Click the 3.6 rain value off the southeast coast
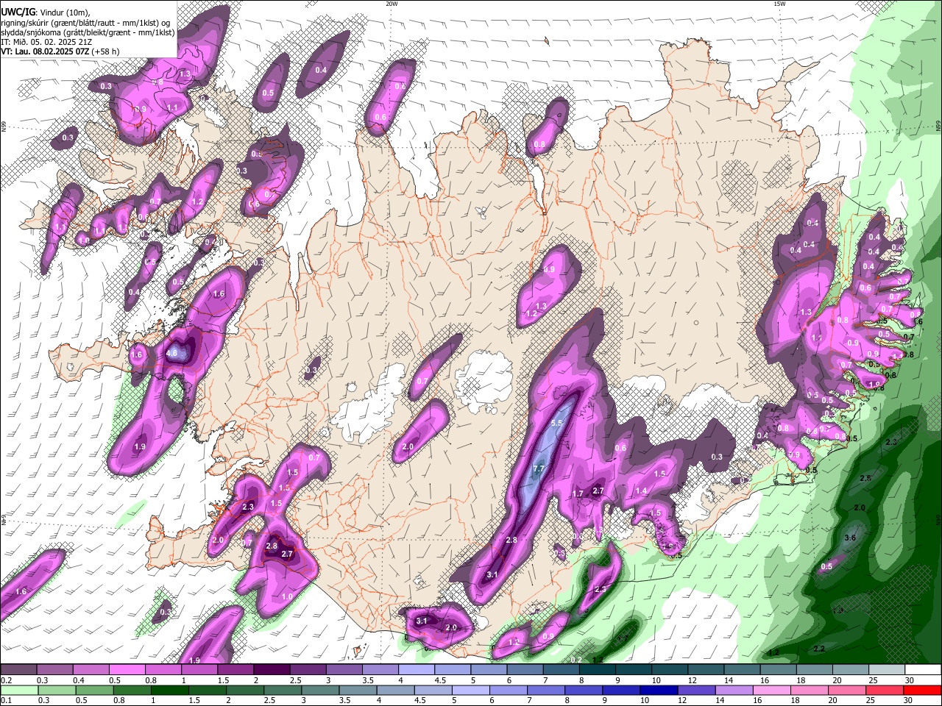 (x=850, y=538)
